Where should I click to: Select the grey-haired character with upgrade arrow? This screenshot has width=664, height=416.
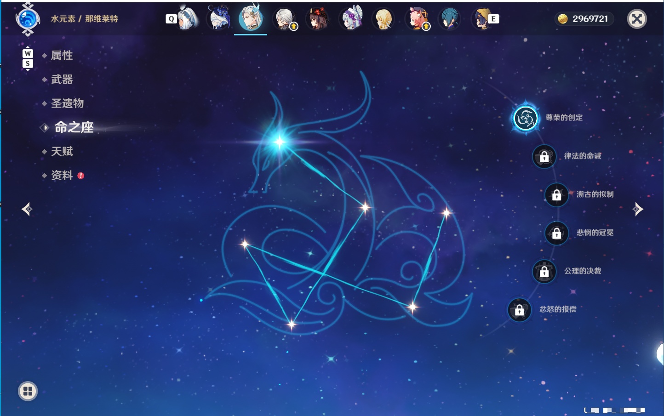click(286, 19)
